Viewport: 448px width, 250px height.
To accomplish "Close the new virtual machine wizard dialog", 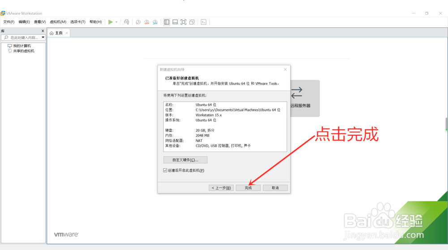I will [285, 69].
